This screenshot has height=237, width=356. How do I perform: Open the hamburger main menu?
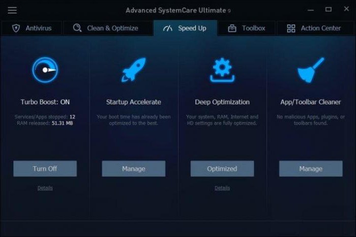(x=12, y=10)
